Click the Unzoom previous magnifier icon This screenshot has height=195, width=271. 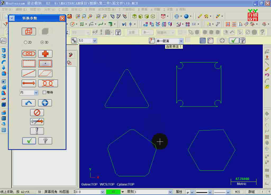(90, 16)
